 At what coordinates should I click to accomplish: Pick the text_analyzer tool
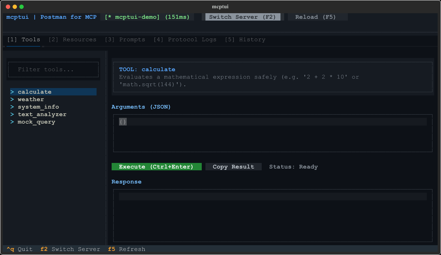[x=53, y=114]
